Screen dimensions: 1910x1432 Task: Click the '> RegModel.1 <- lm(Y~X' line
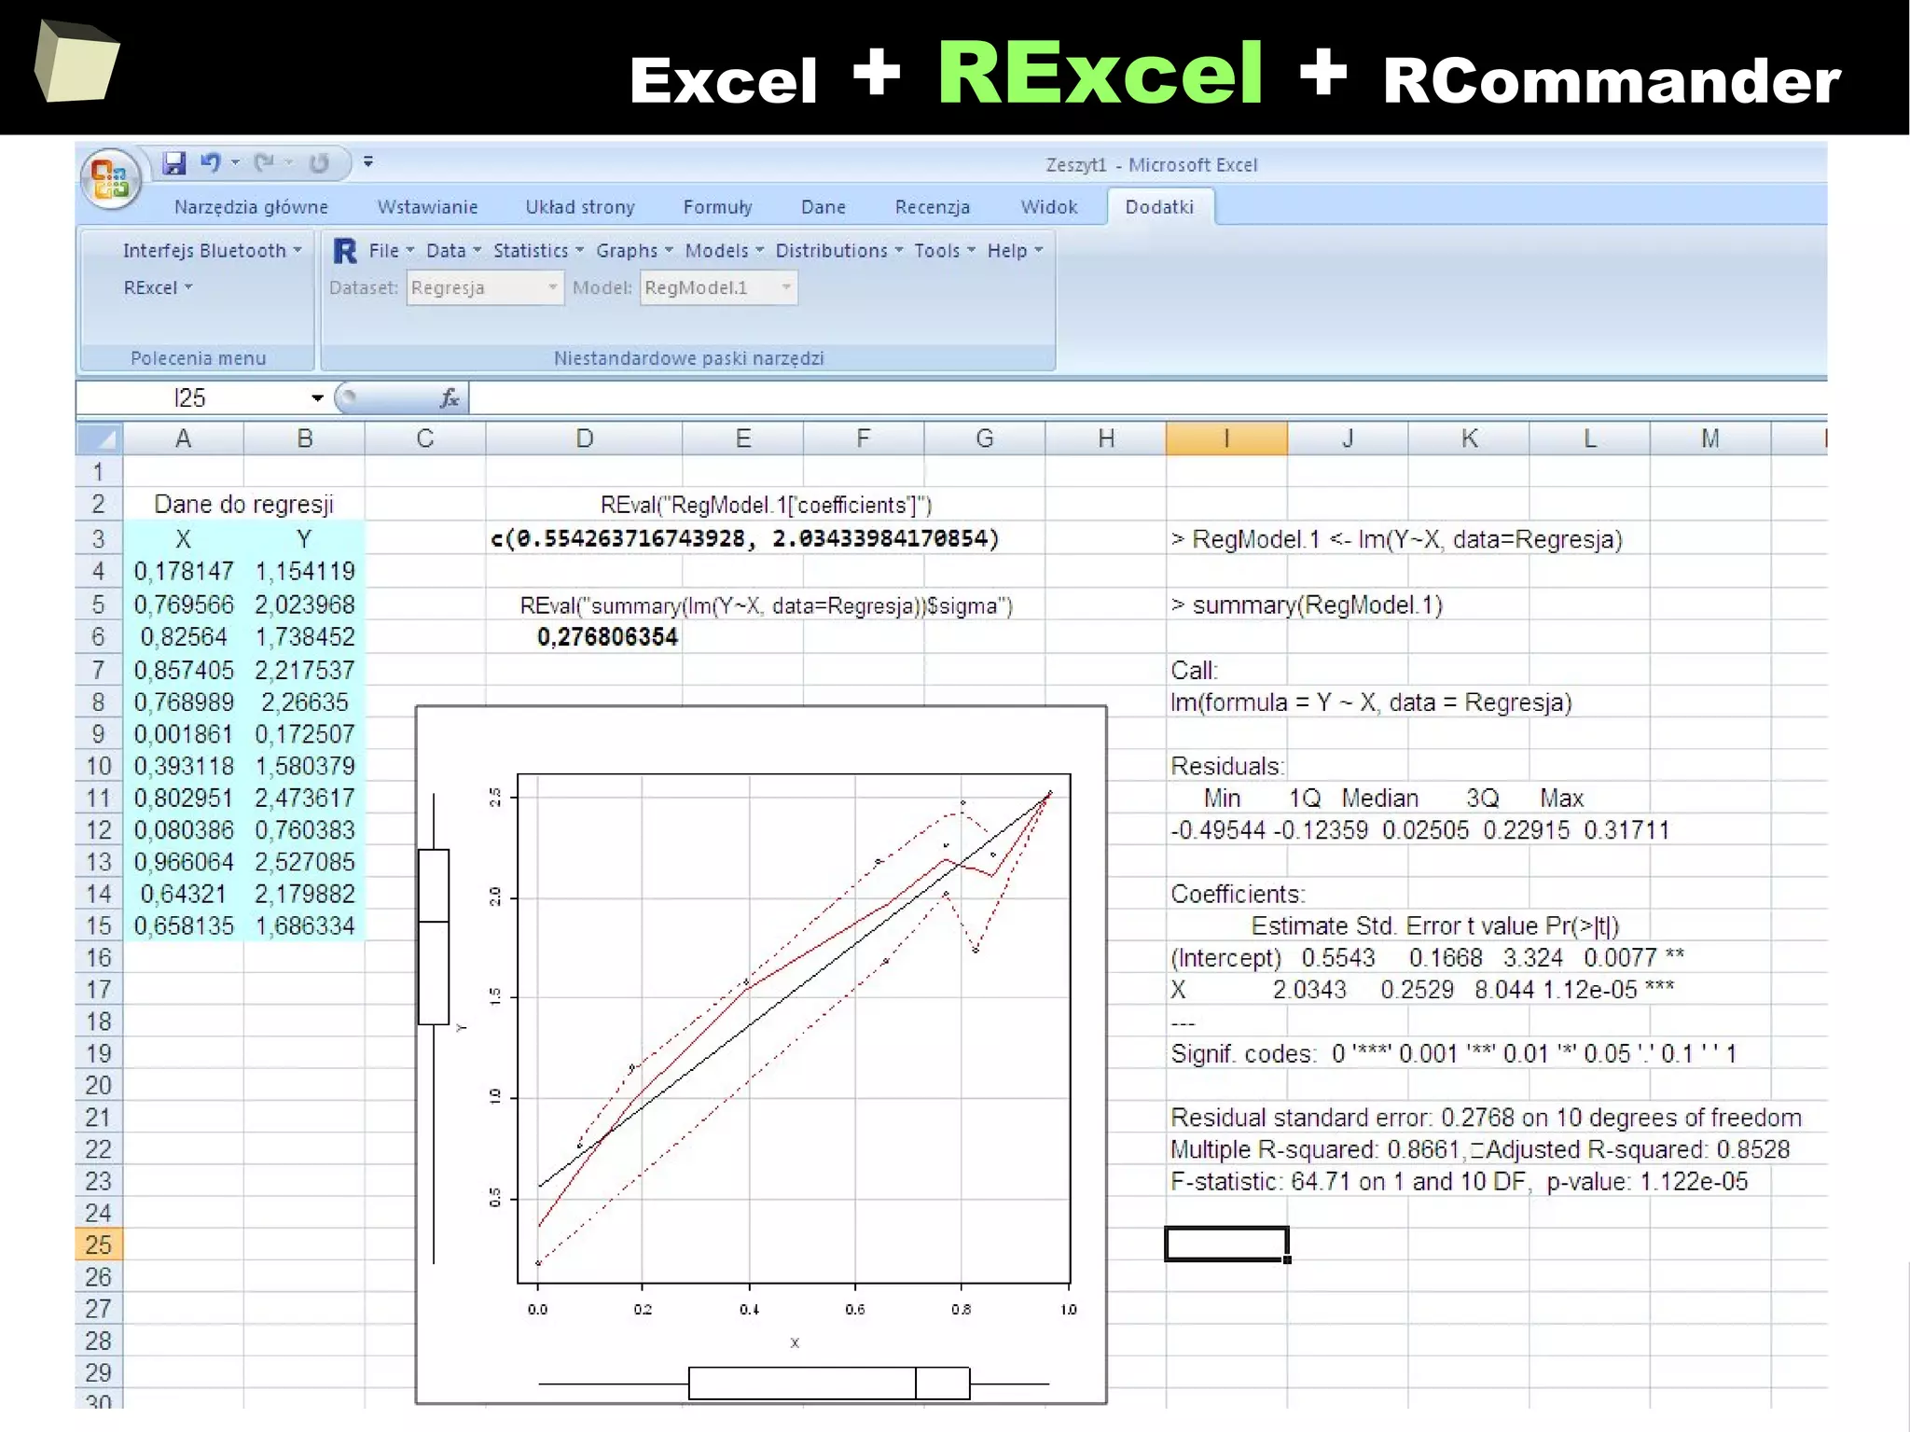point(1396,539)
